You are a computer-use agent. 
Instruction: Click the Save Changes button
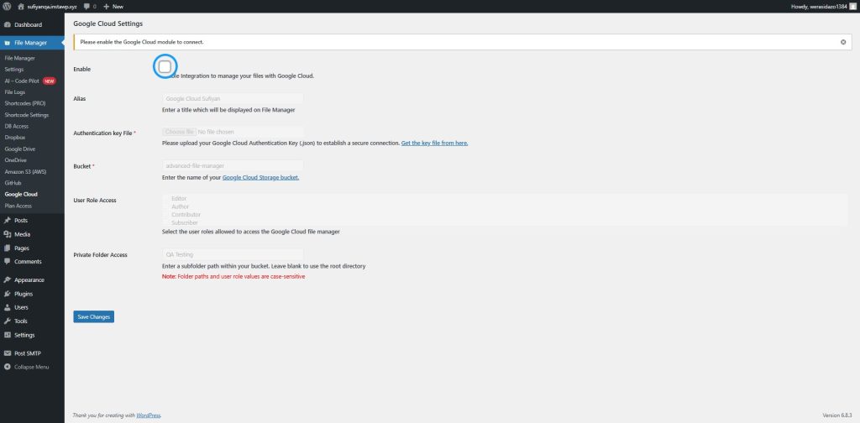coord(93,316)
